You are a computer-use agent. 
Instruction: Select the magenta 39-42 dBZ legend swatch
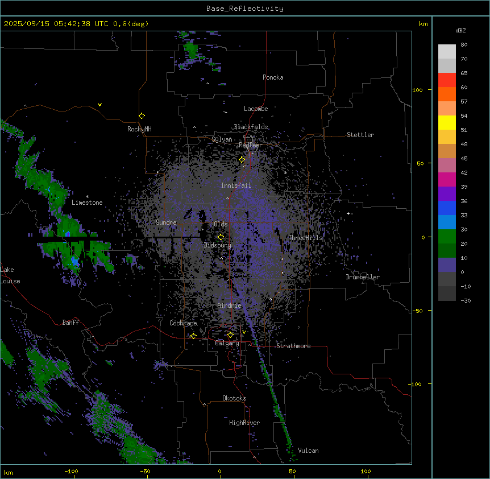tap(447, 179)
